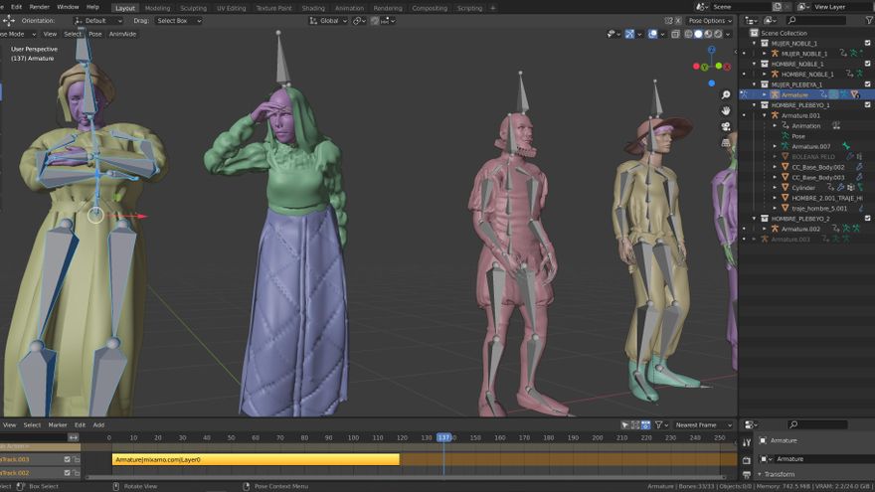Open the Window menu
This screenshot has width=875, height=492.
(68, 7)
